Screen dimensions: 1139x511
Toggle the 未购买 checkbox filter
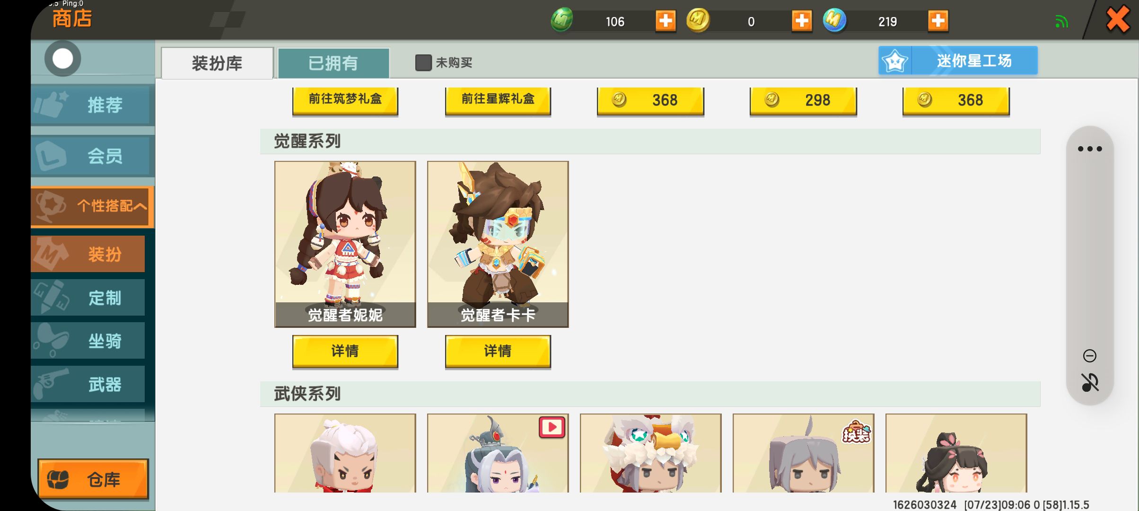tap(423, 62)
